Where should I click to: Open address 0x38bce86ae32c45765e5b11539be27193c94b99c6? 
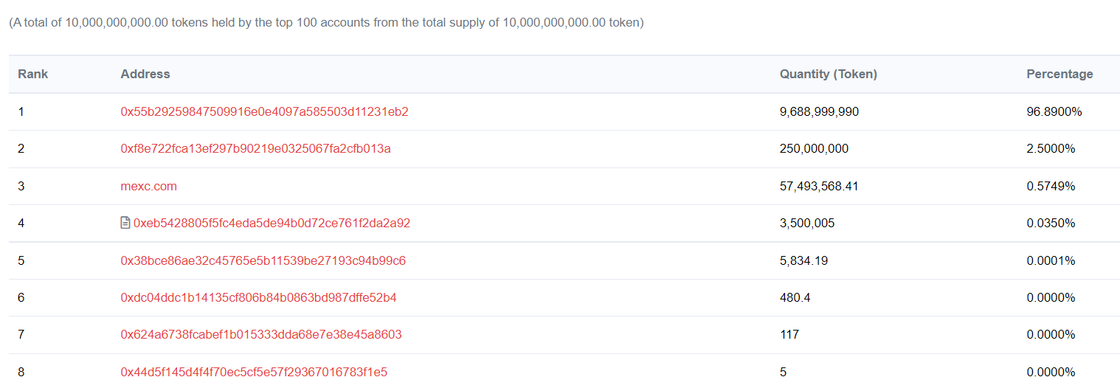(263, 260)
